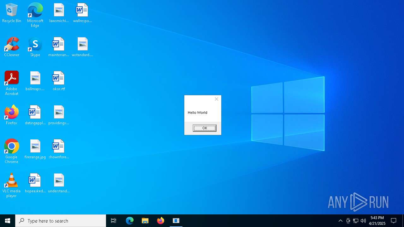Select the Firefox desktop shortcut
Image resolution: width=404 pixels, height=227 pixels.
pyautogui.click(x=12, y=115)
